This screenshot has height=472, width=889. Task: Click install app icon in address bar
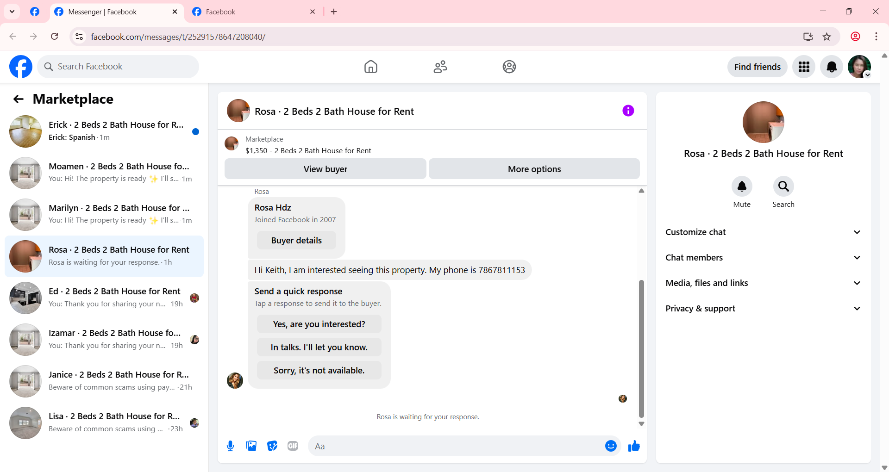point(808,37)
